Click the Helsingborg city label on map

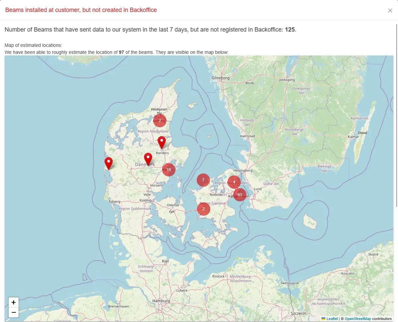click(243, 170)
